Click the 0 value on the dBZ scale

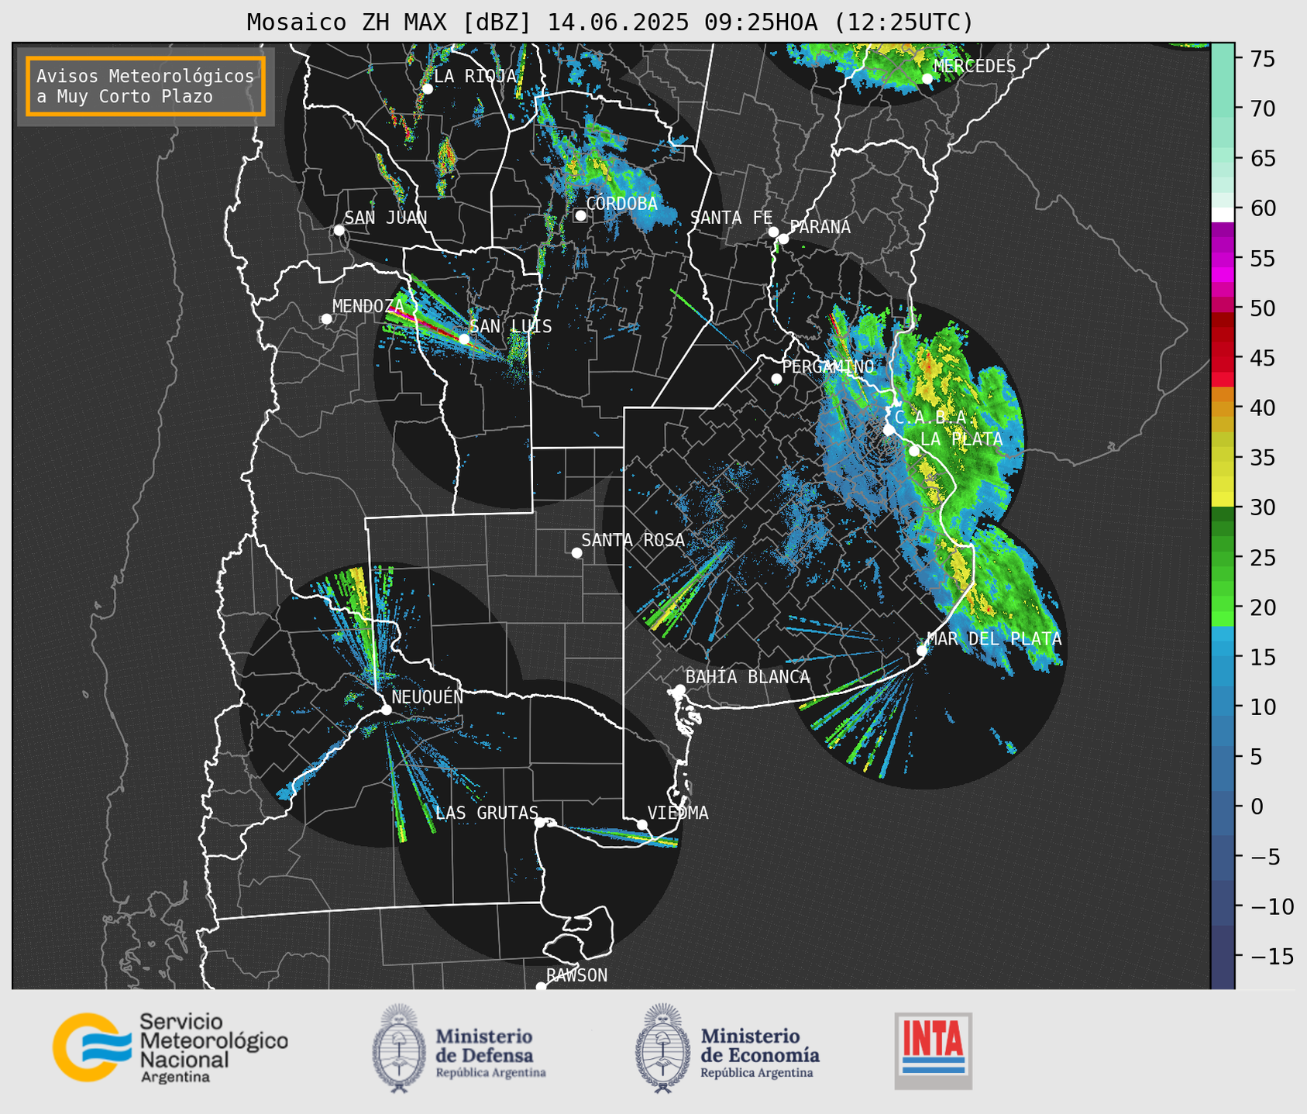point(1257,806)
